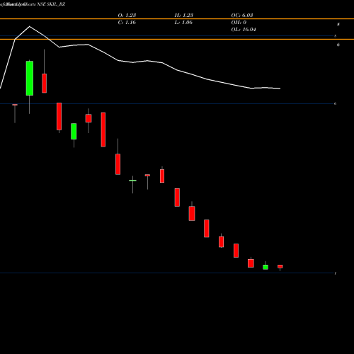Click the OH: 0 reading
The height and width of the screenshot is (354, 354).
coord(239,22)
